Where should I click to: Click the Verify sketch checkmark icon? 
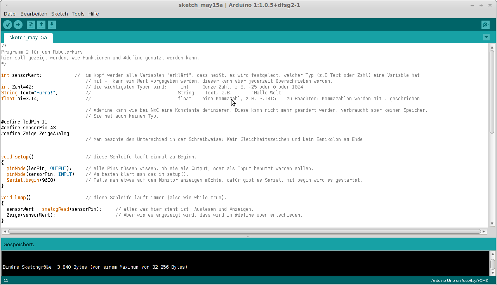[8, 25]
